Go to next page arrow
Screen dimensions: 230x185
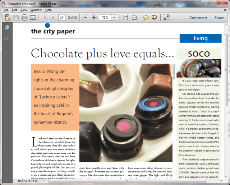click(x=52, y=18)
